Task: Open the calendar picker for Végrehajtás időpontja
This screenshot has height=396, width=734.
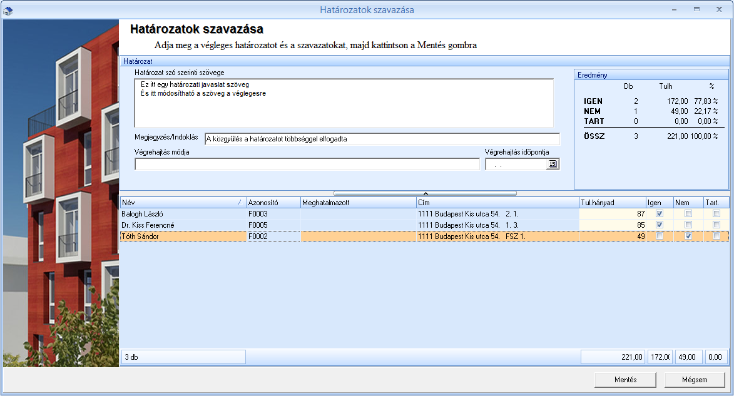Action: (553, 164)
